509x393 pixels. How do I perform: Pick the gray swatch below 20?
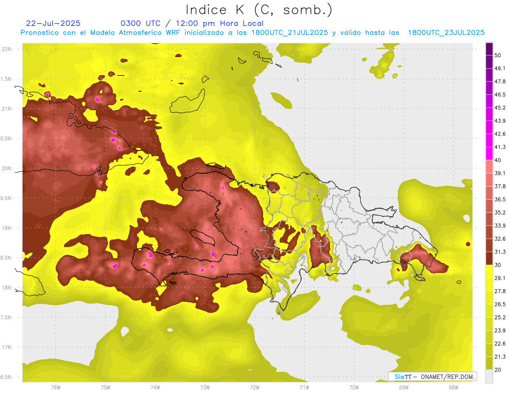[489, 376]
